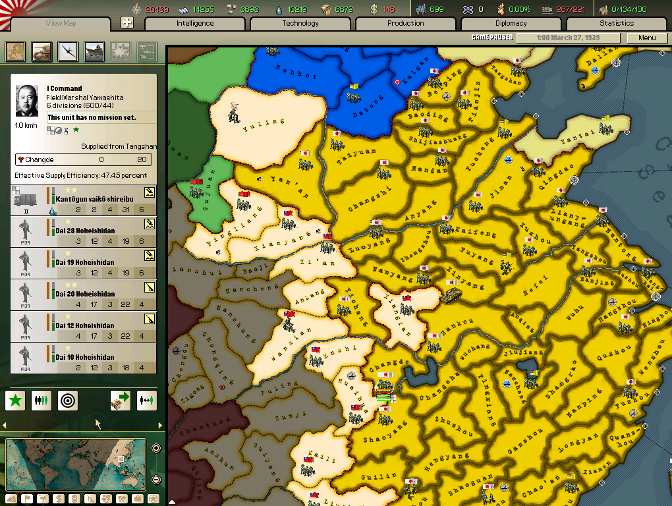Open the Production tab
This screenshot has width=672, height=506.
pyautogui.click(x=405, y=23)
